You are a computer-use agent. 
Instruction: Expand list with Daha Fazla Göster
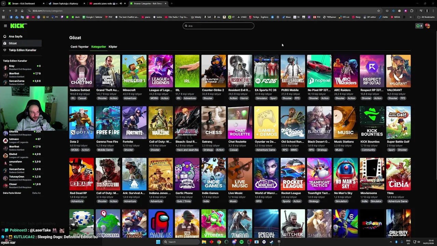[12, 193]
